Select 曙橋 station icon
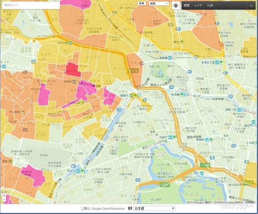This screenshot has width=258, height=214. pos(10,161)
